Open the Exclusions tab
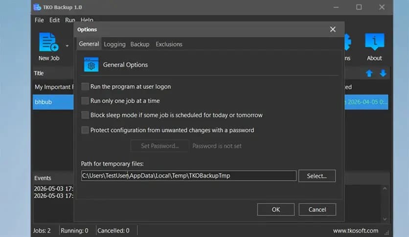This screenshot has width=409, height=237. (169, 44)
